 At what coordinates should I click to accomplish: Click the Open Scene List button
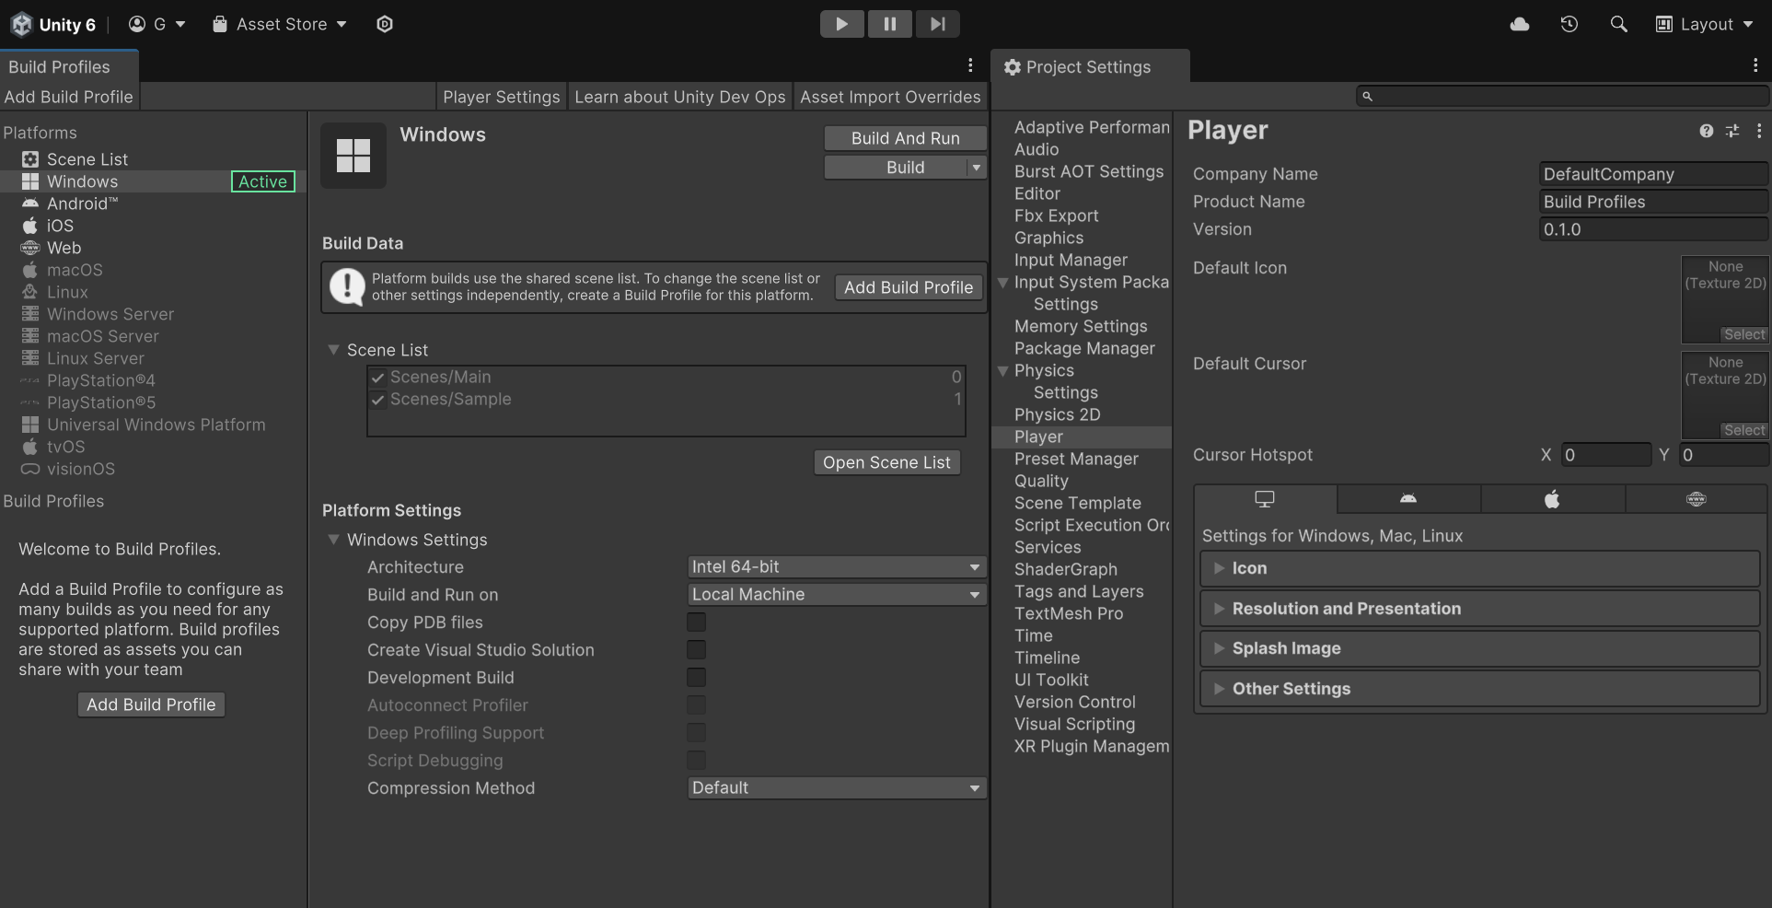[886, 462]
